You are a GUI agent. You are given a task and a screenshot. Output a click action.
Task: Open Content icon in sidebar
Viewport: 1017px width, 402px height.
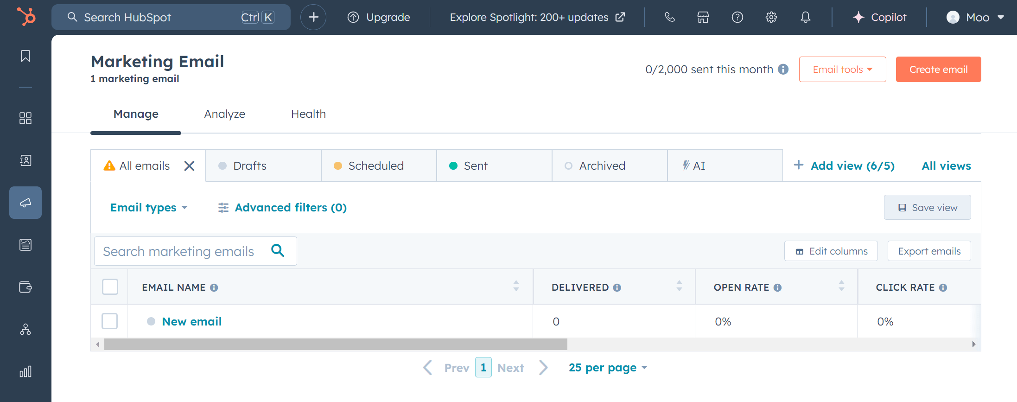point(25,245)
